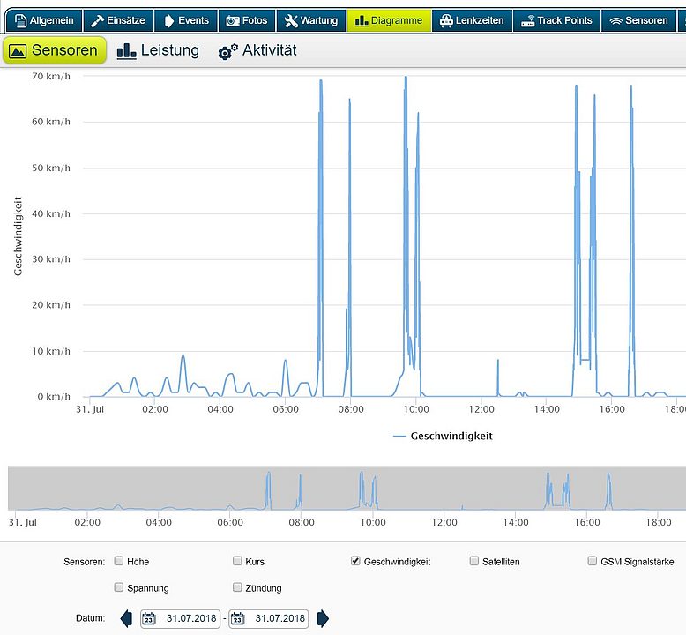Switch to the Events tab
The height and width of the screenshot is (635, 686).
coord(185,20)
